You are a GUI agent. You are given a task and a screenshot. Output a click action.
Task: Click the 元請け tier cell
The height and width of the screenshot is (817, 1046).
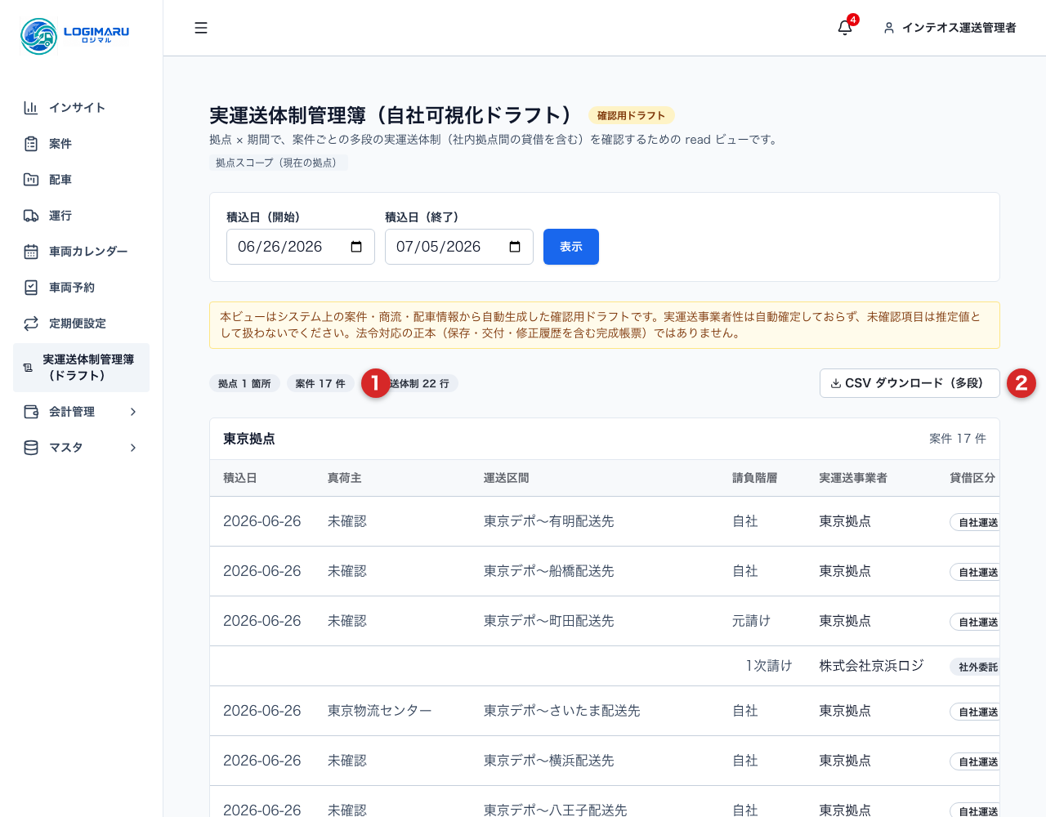tap(752, 621)
